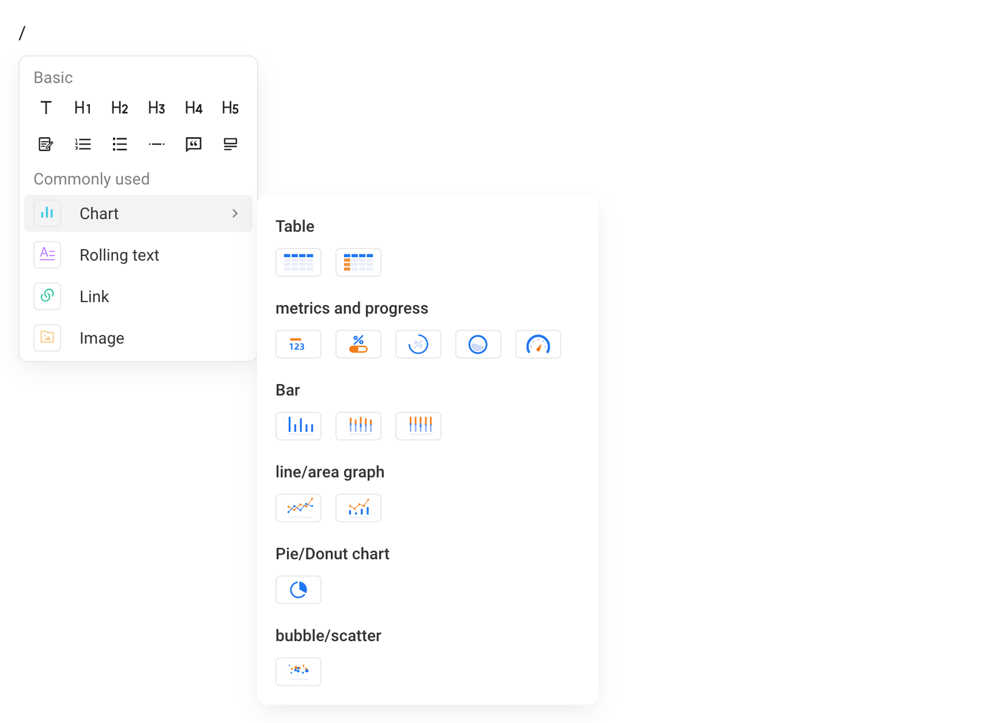Insert an H5 heading
Image resolution: width=982 pixels, height=723 pixels.
(231, 108)
